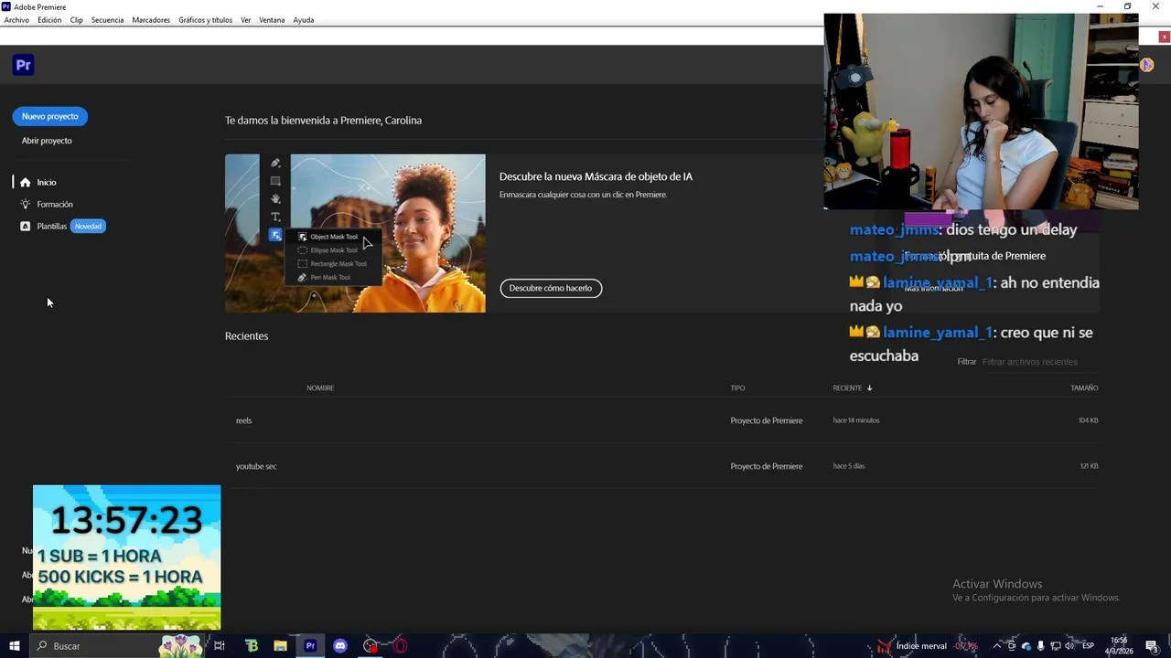The image size is (1171, 658).
Task: Switch to Premiere Pro taskbar icon
Action: pos(310,646)
